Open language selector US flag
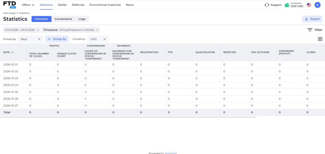This screenshot has height=154, width=325. pos(309,5)
